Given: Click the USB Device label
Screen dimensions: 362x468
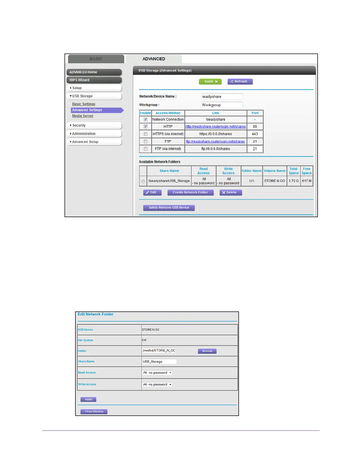Looking at the screenshot, I should point(85,330).
